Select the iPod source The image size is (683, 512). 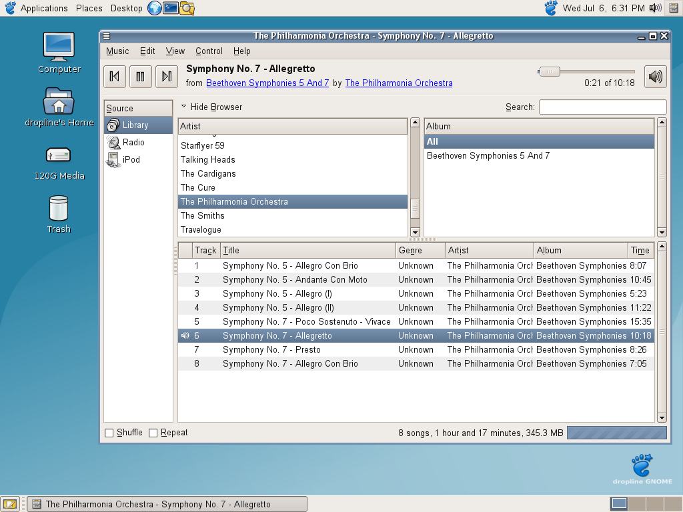tap(131, 159)
